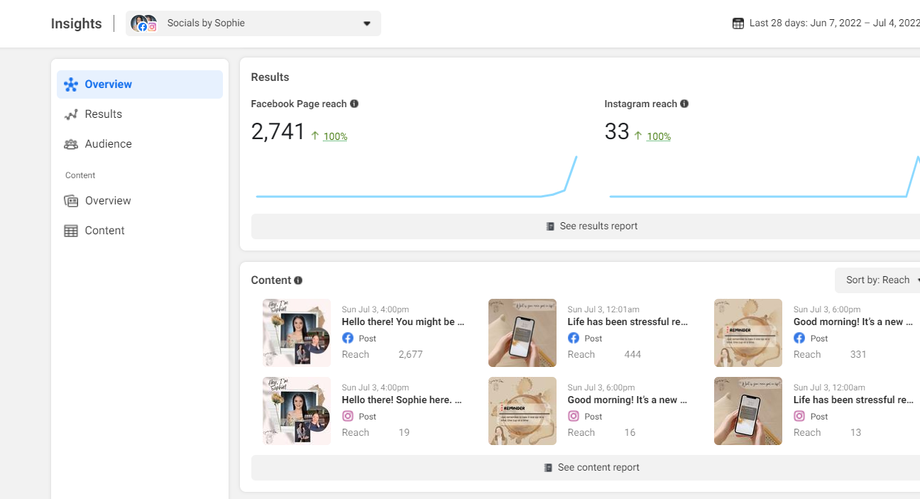The height and width of the screenshot is (499, 920).
Task: Open the Sort by: Reach dropdown
Action: 878,280
